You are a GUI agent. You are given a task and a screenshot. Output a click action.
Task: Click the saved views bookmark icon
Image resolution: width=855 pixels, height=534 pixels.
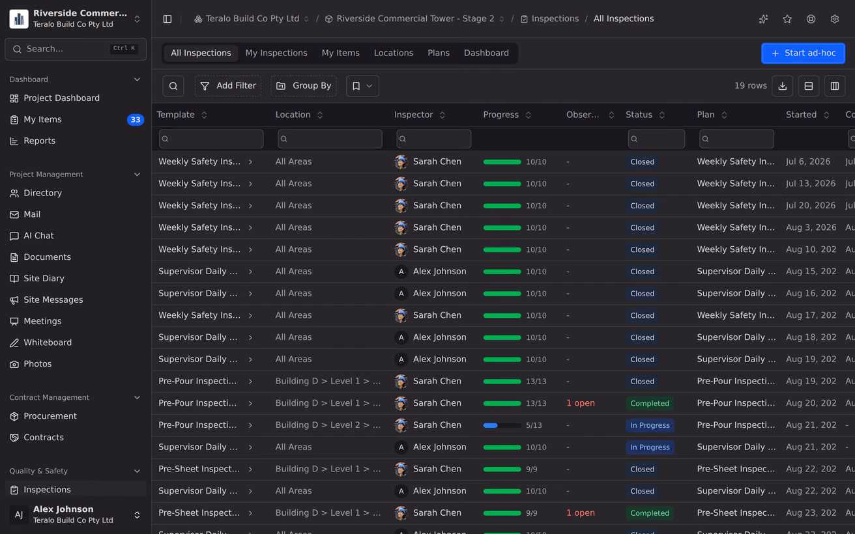tap(362, 86)
